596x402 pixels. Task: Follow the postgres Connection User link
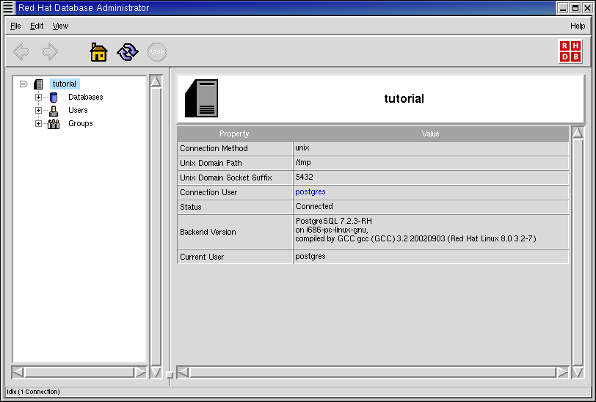(x=310, y=191)
